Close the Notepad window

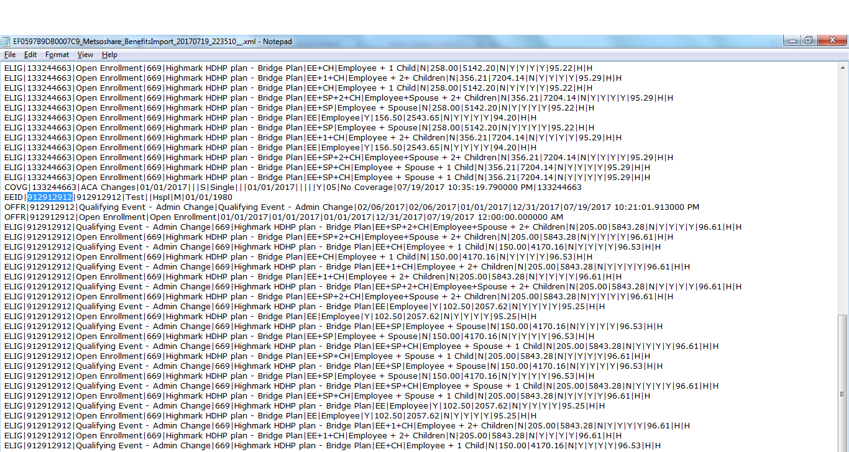[831, 40]
